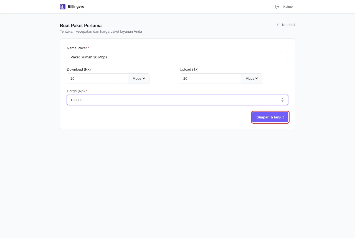
Task: Open the Download speed unit dropdown
Action: [x=139, y=79]
